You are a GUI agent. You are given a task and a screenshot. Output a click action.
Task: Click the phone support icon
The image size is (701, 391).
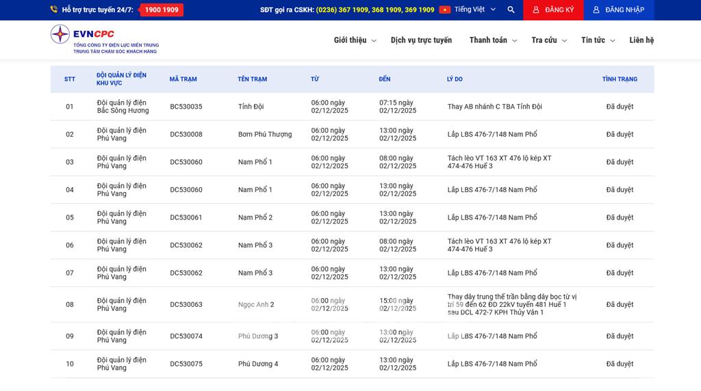click(54, 10)
